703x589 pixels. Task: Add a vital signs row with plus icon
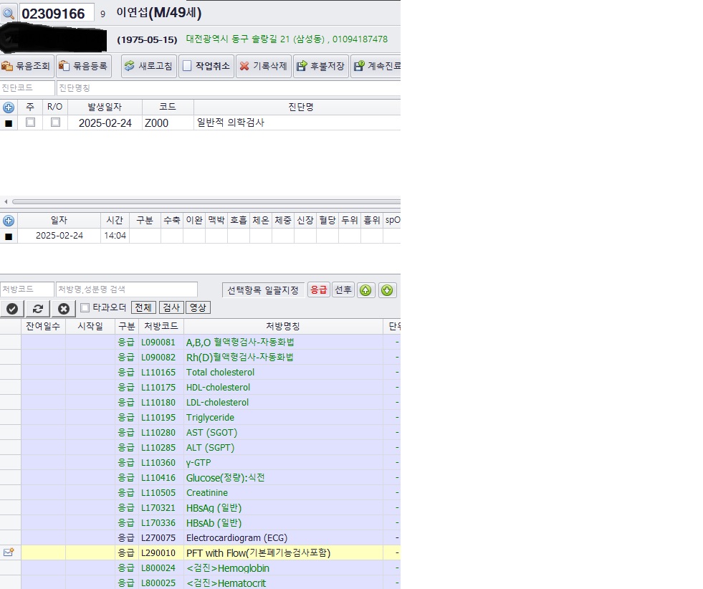click(x=9, y=221)
